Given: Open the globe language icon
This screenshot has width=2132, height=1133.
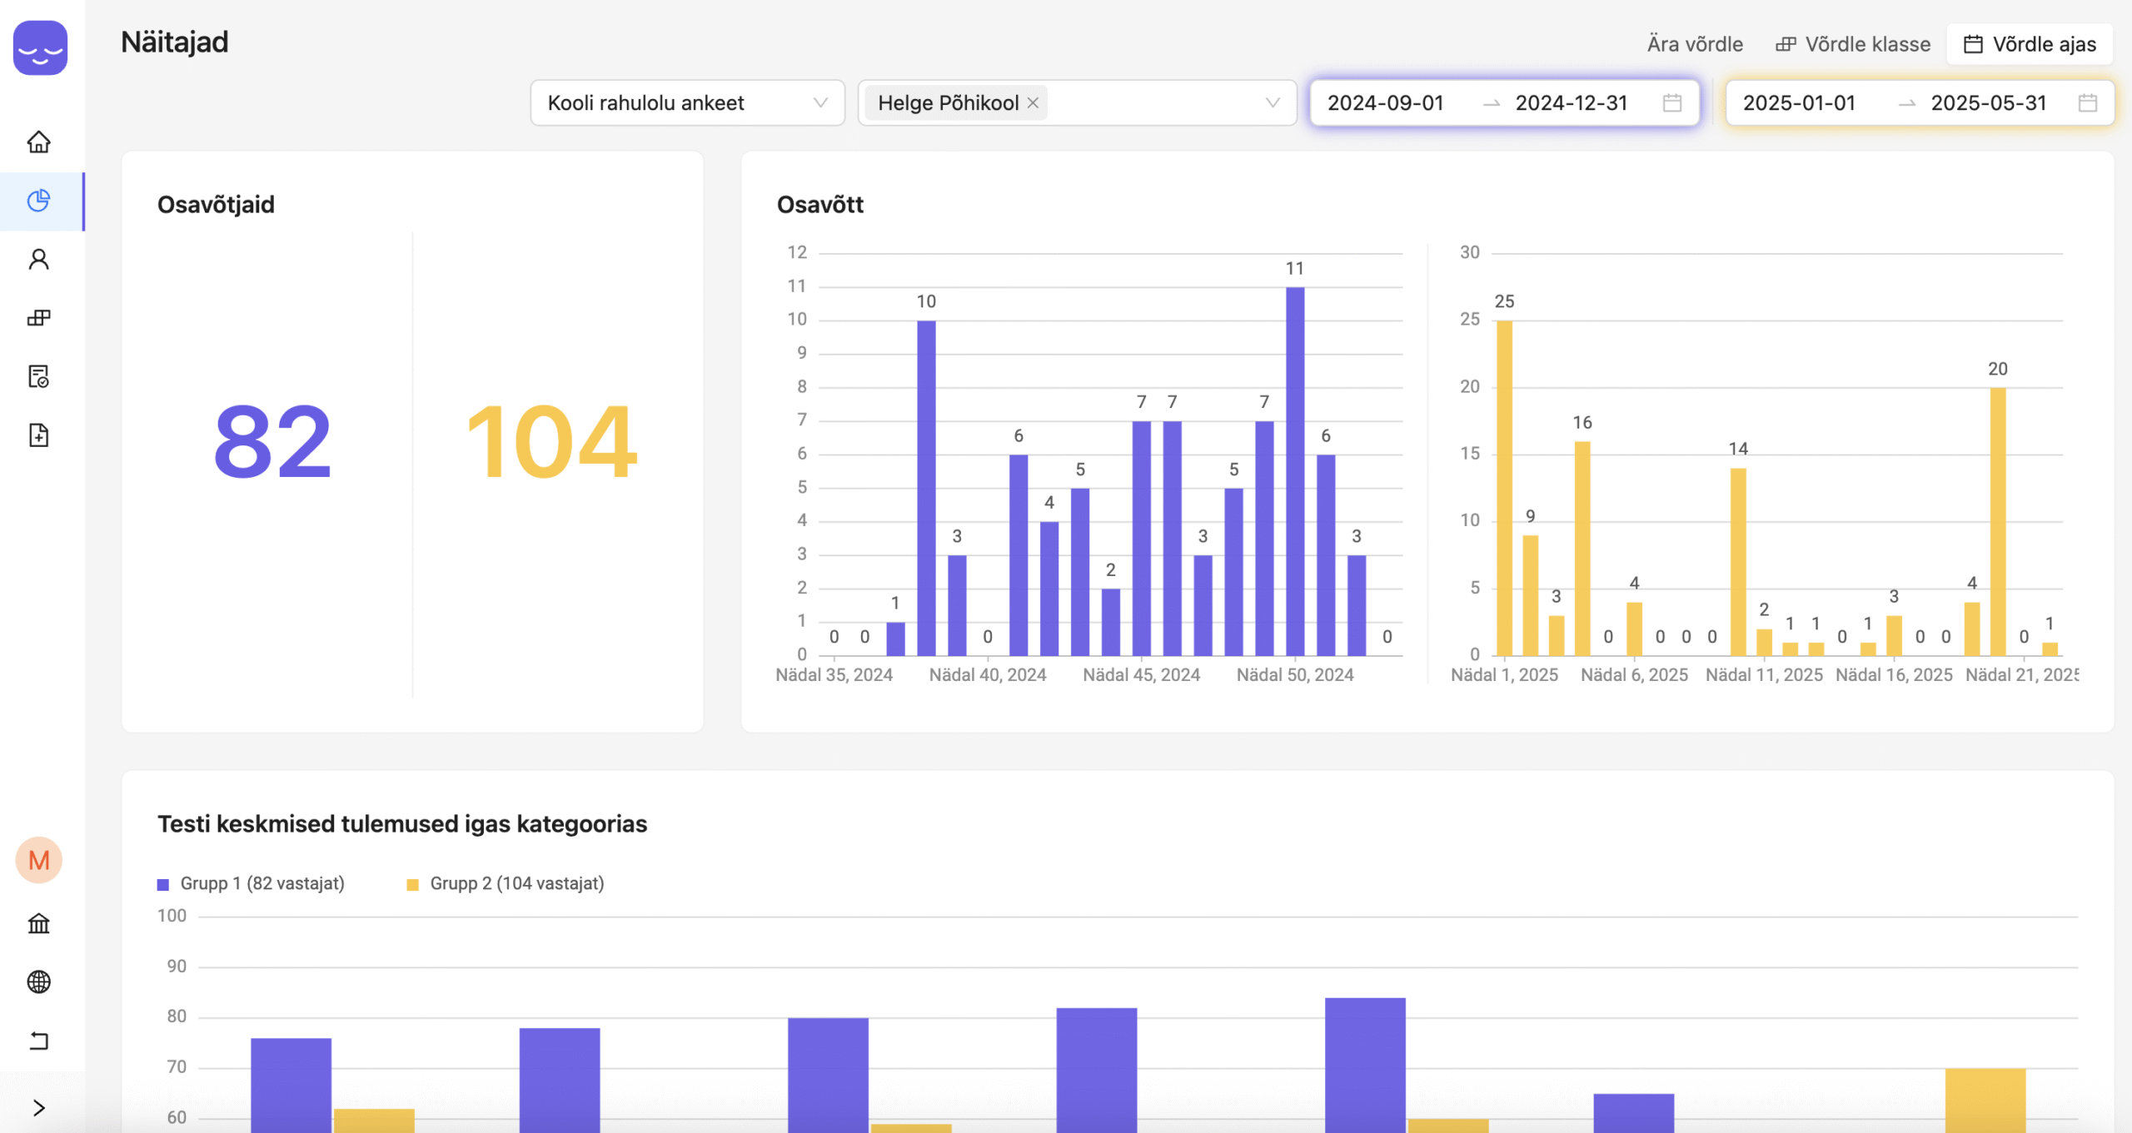Looking at the screenshot, I should pyautogui.click(x=39, y=982).
